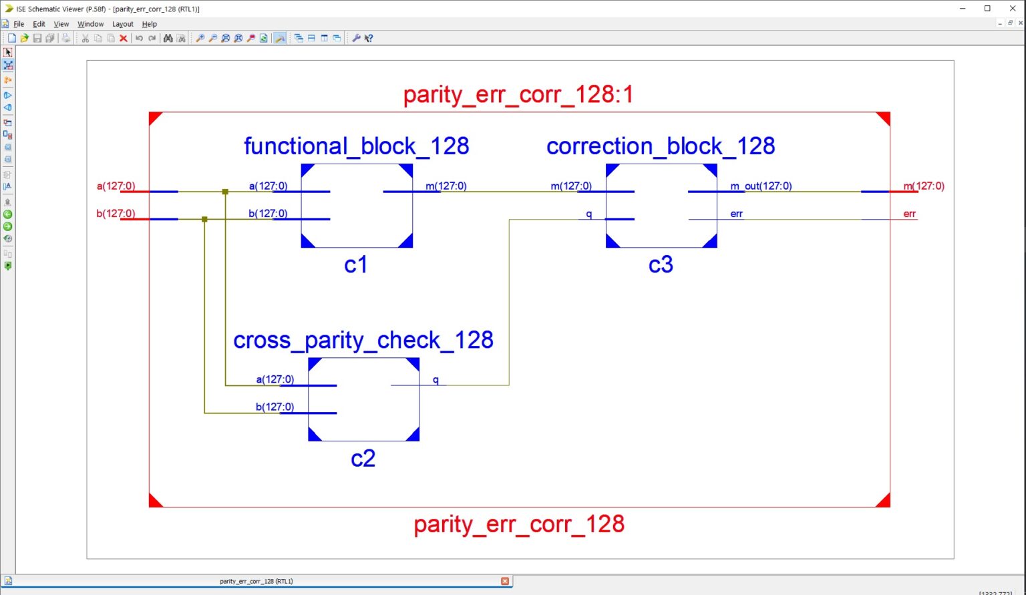
Task: Select the pointer tool in the side toolbar
Action: tap(8, 52)
